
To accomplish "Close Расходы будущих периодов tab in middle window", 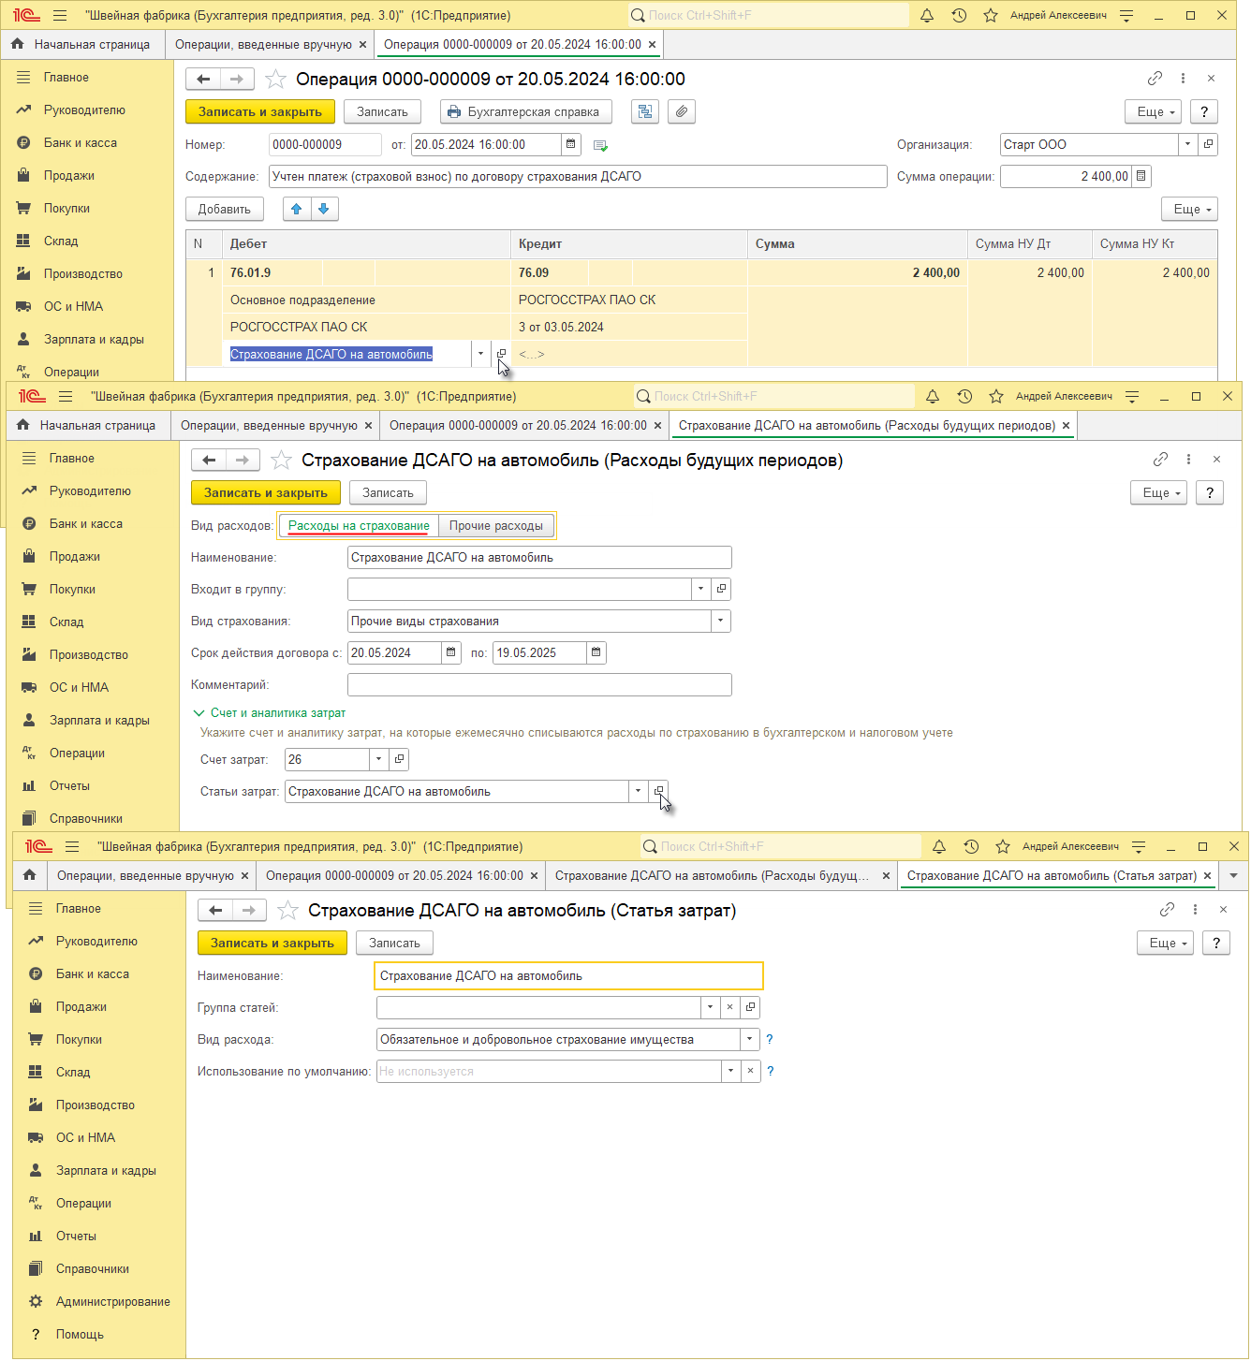I will pyautogui.click(x=1066, y=425).
